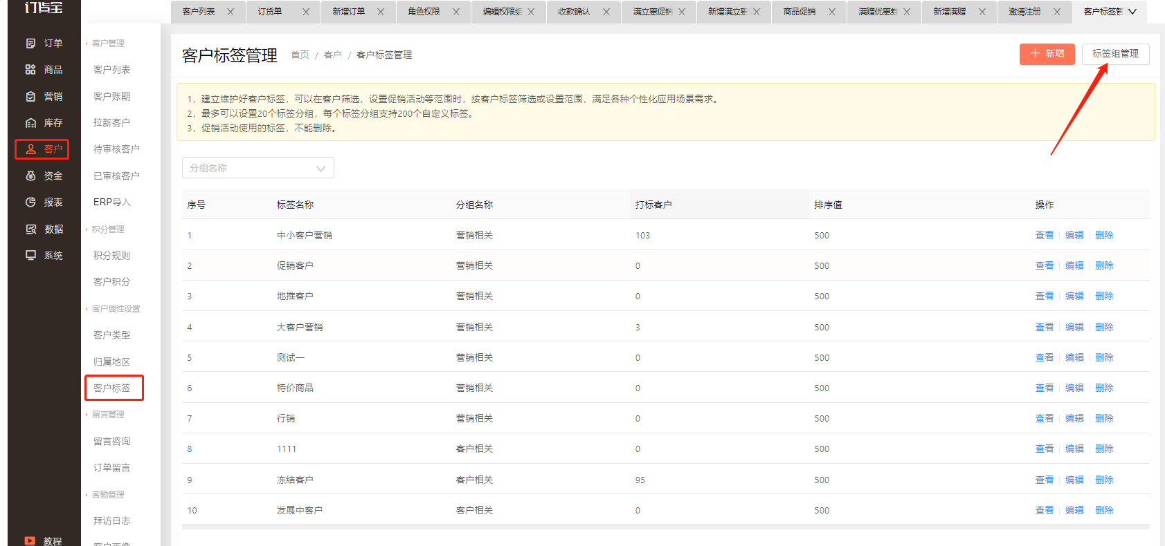Switch to the 角色权限 tab
Screen dimensions: 1165x546
point(424,12)
